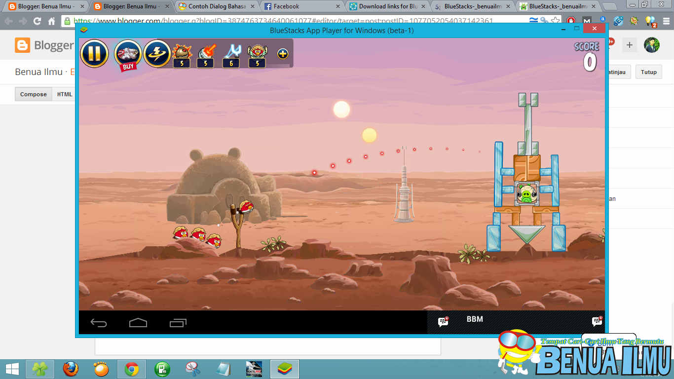Switch Blogger editor to HTML mode
Screen dimensions: 674x379
65,94
